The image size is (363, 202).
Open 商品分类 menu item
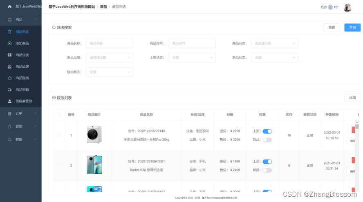(21, 55)
